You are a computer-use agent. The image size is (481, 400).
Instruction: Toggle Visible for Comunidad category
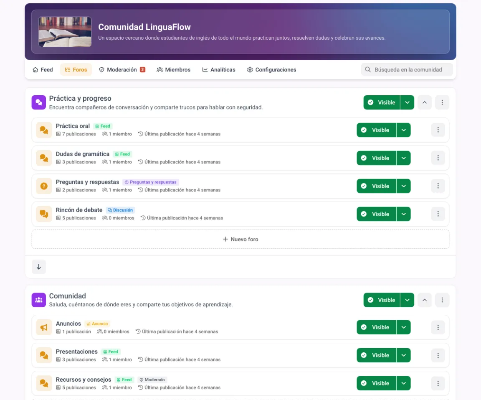click(382, 300)
